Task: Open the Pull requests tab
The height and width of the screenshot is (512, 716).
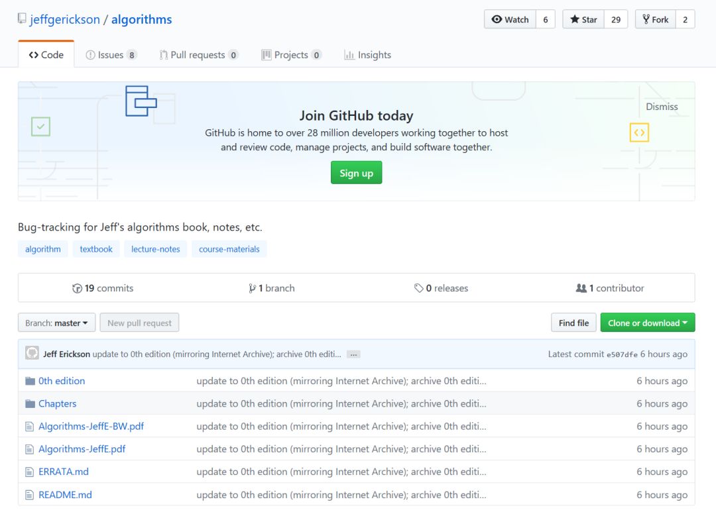Action: tap(198, 55)
